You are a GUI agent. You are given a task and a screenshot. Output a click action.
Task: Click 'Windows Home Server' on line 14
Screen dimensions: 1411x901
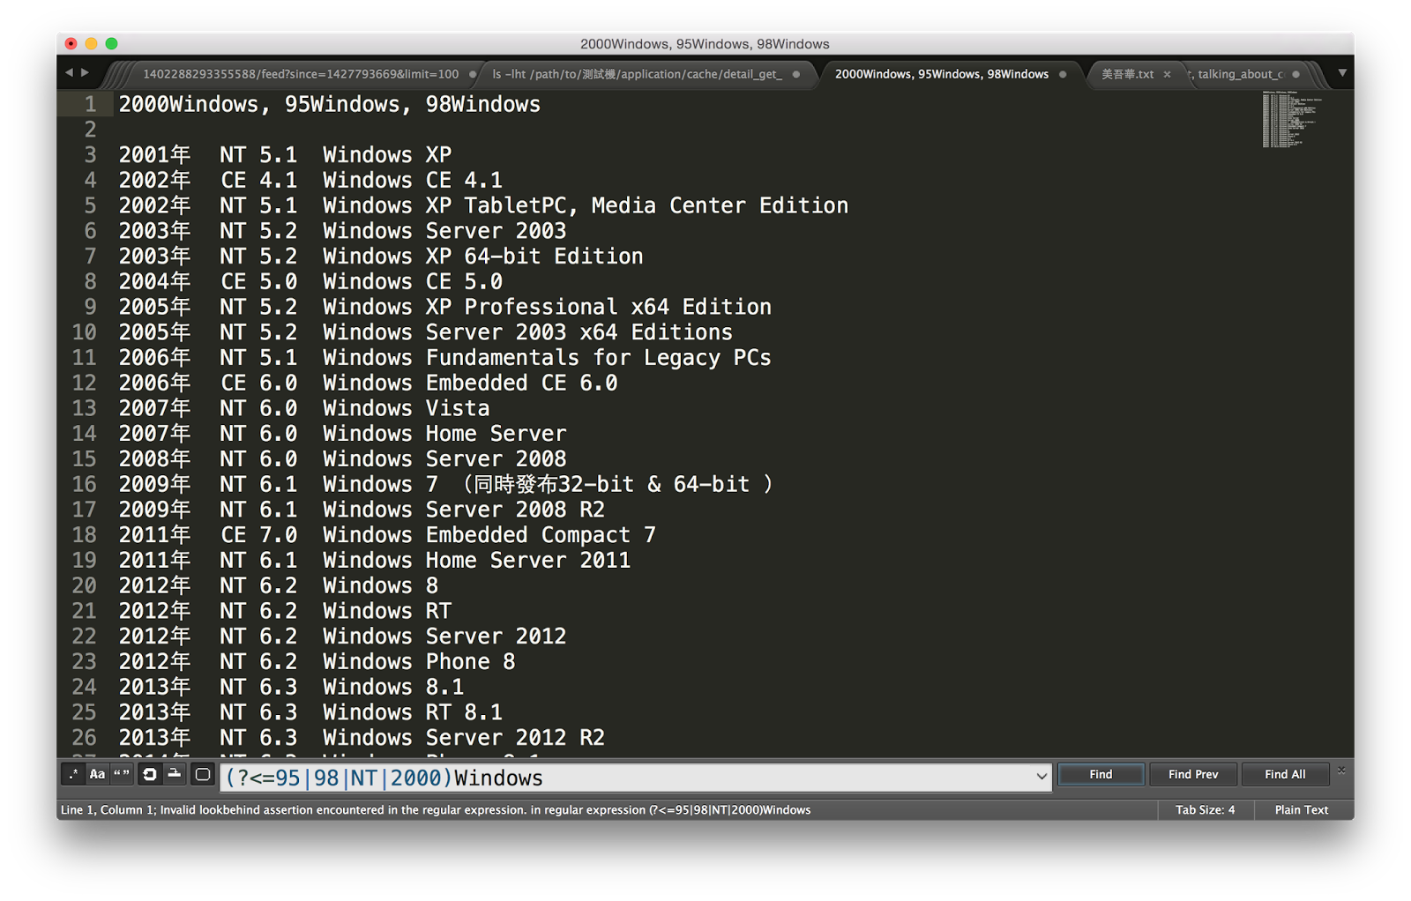pos(444,434)
